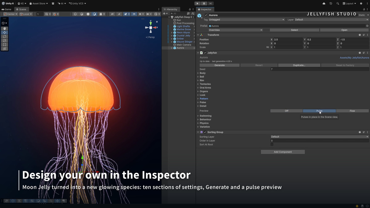The image size is (370, 208).
Task: Click the Add Component button
Action: point(283,152)
